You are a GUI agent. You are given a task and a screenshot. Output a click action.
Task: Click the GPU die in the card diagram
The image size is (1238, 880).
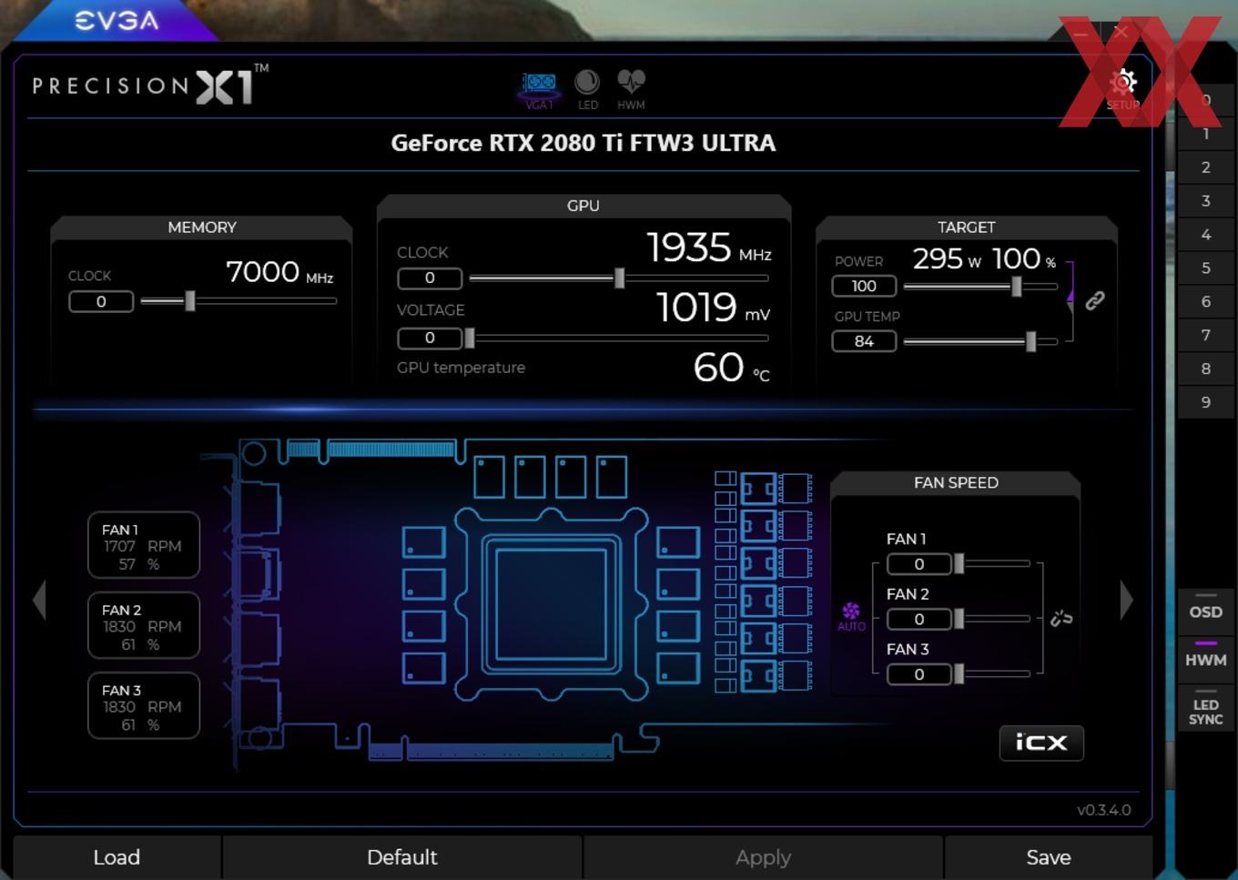(551, 604)
